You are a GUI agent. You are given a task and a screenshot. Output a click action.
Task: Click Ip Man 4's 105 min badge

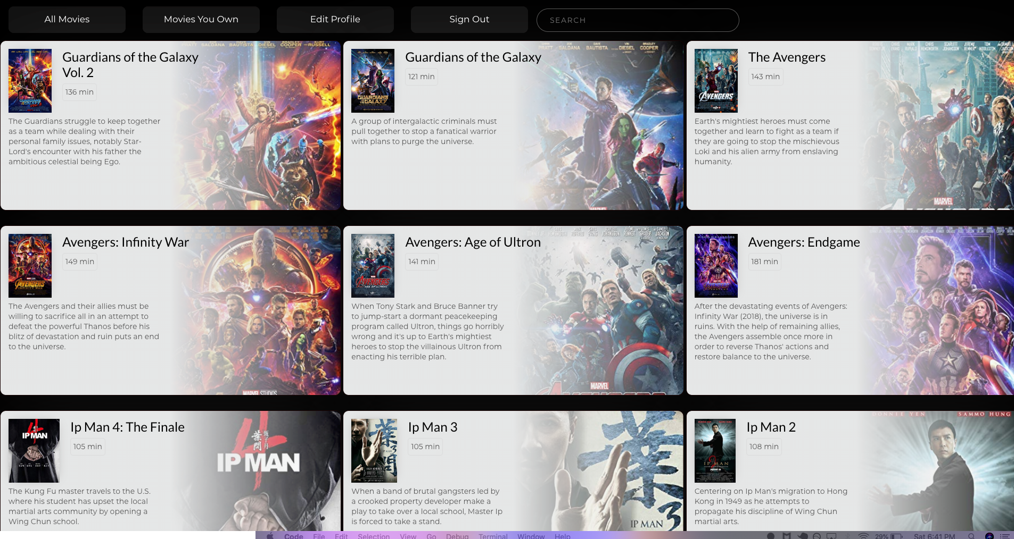pyautogui.click(x=88, y=447)
